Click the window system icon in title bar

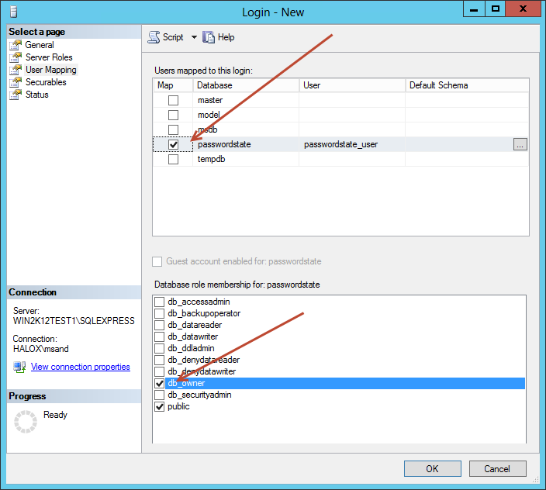coord(12,12)
